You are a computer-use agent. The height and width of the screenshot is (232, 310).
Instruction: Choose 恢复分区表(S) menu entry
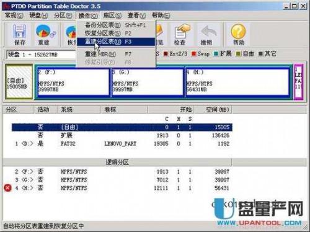tap(116, 33)
